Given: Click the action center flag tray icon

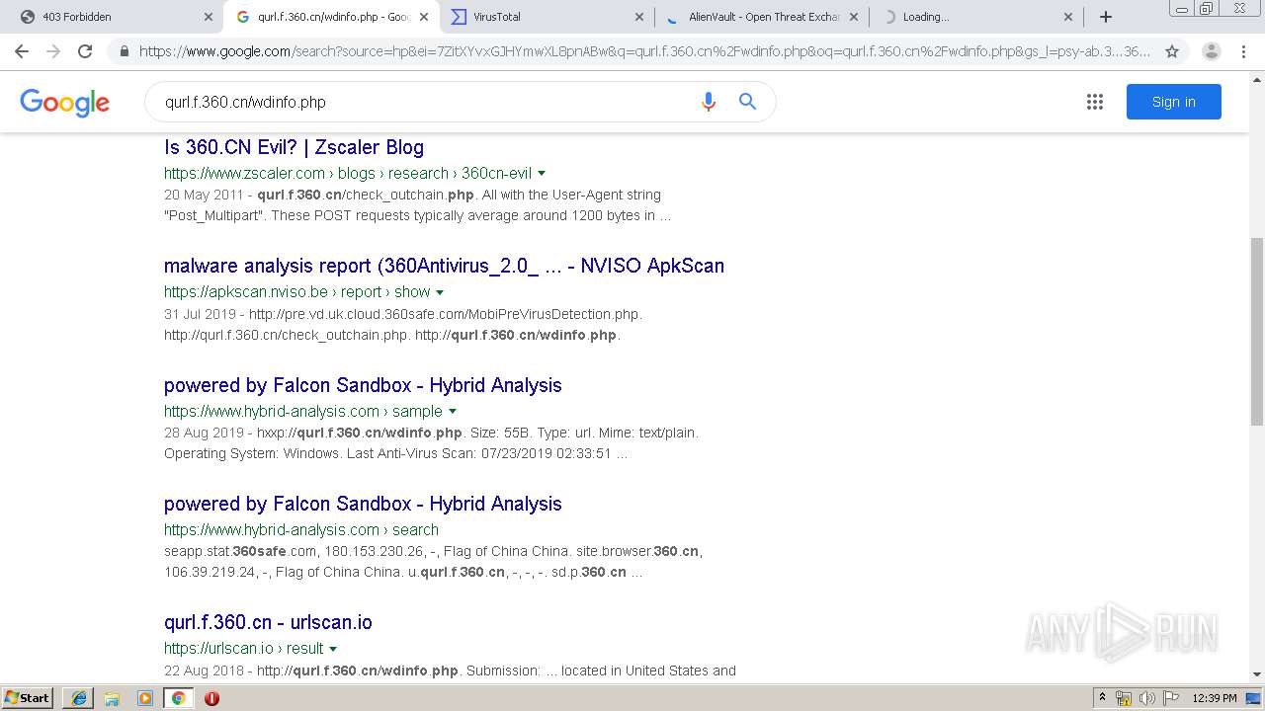Looking at the screenshot, I should (1170, 698).
